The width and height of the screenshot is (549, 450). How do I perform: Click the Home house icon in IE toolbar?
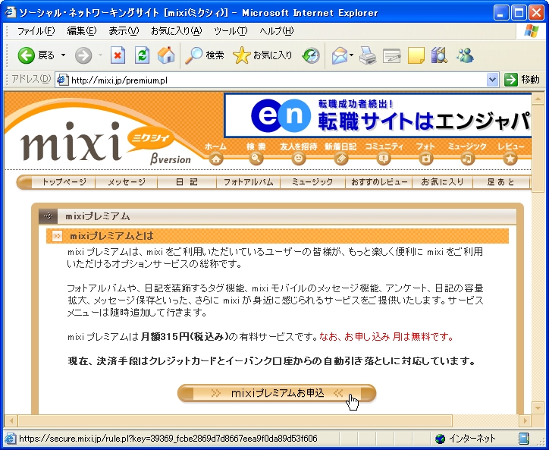tap(166, 55)
